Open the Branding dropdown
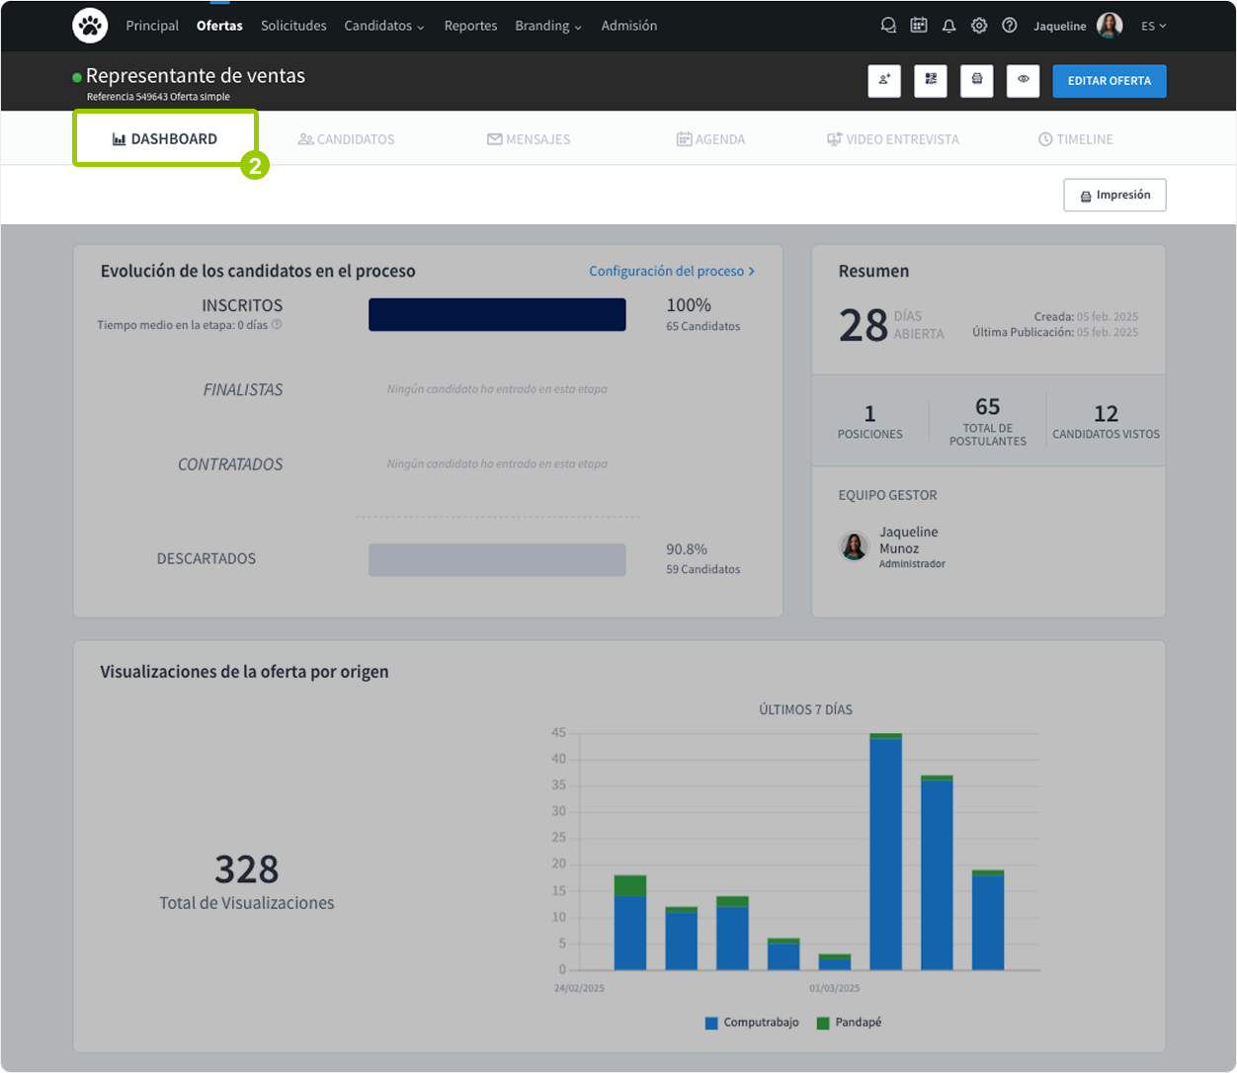This screenshot has height=1073, width=1237. 548,26
